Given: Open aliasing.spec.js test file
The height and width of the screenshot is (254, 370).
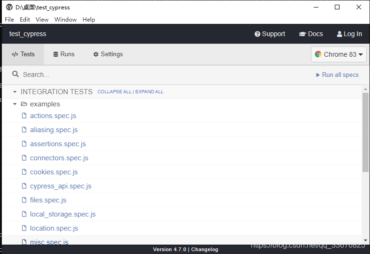Looking at the screenshot, I should (54, 130).
